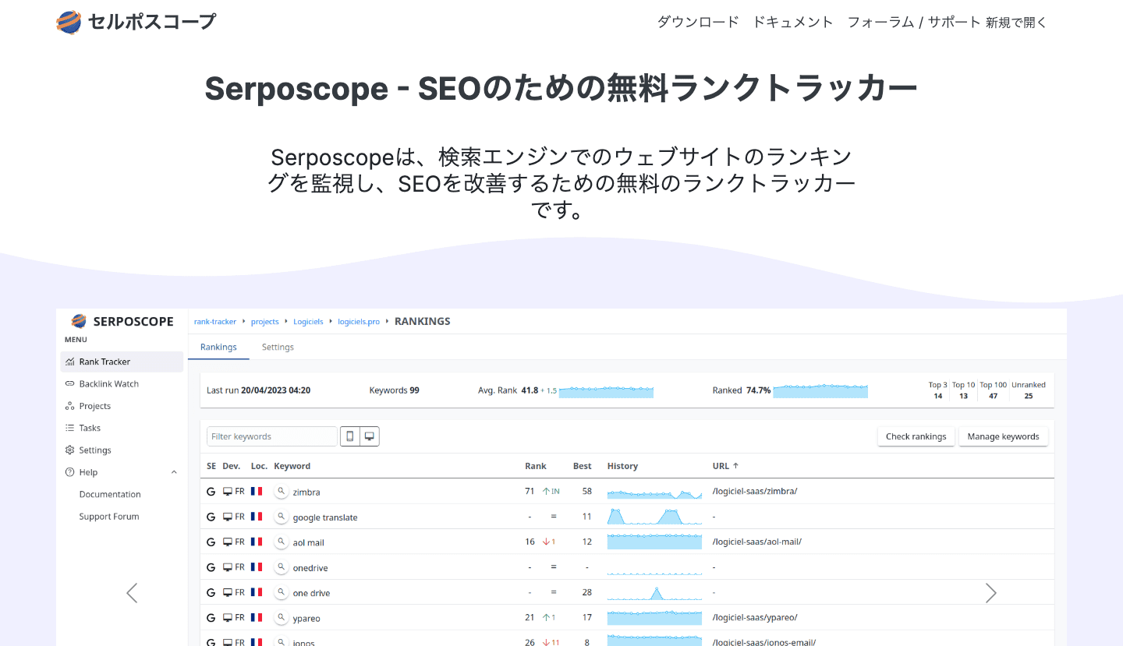Image resolution: width=1123 pixels, height=646 pixels.
Task: Select the Rank Tracker sidebar icon
Action: (x=71, y=361)
